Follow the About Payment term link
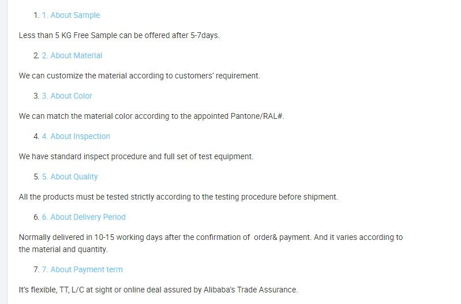The image size is (461, 304). pyautogui.click(x=83, y=269)
